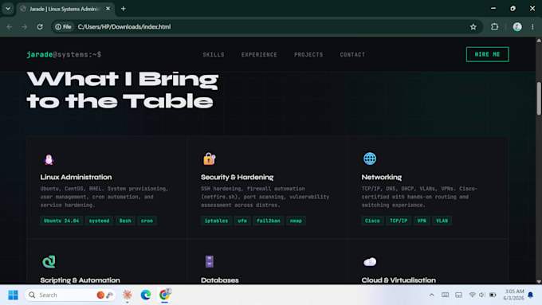Click the Scripting & Automation loop icon
This screenshot has width=542, height=305.
point(49,261)
